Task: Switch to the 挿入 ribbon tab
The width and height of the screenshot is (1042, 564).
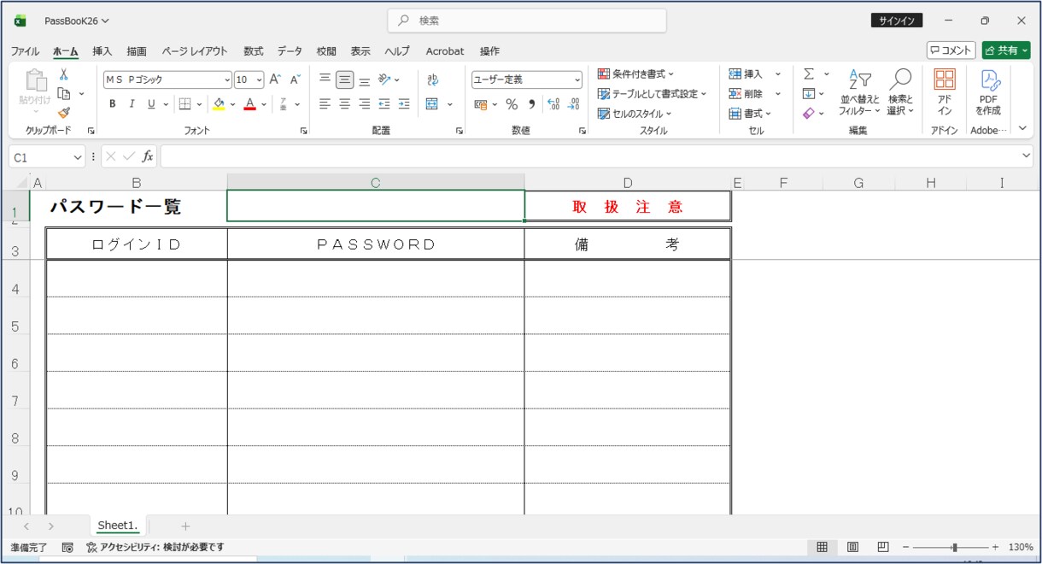Action: click(102, 51)
